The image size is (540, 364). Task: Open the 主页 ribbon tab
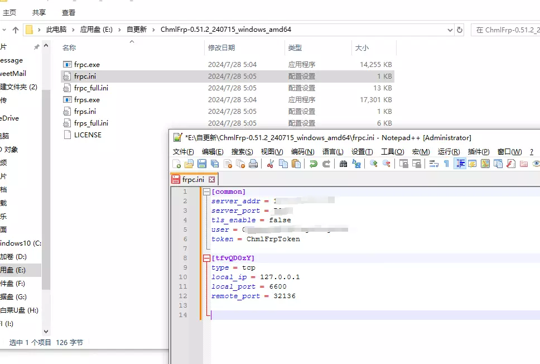click(x=9, y=13)
